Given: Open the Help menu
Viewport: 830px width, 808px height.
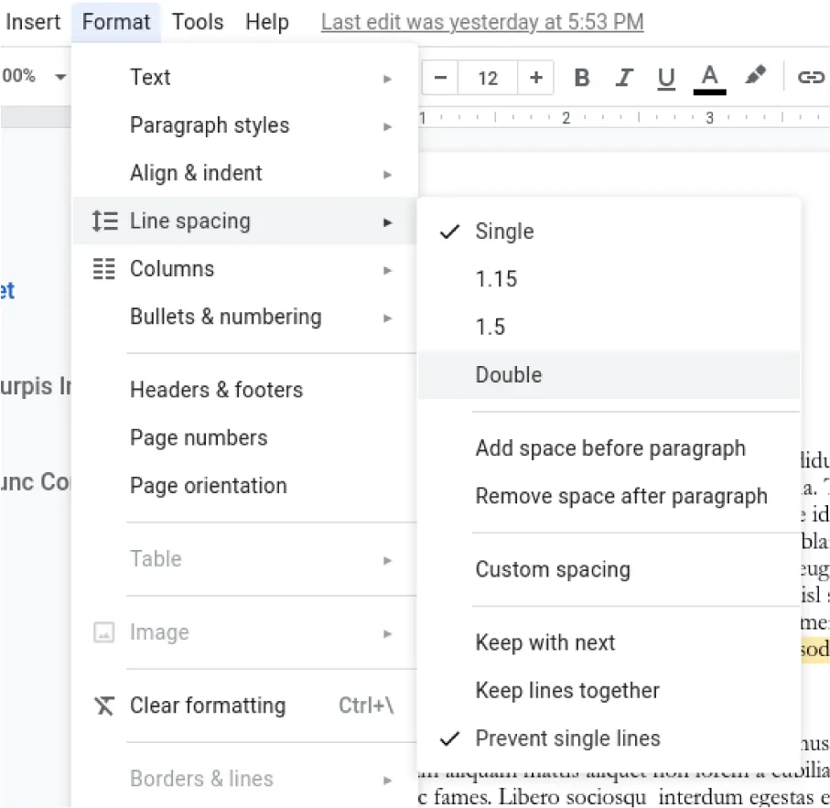Looking at the screenshot, I should (x=266, y=22).
